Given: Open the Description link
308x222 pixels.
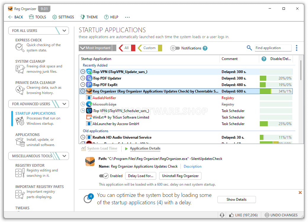Looking at the screenshot, I should tap(193, 166).
